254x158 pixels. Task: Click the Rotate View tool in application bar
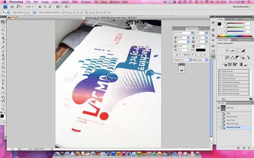50,6
